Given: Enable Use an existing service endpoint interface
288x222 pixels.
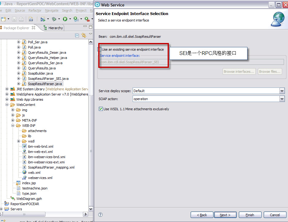Looking at the screenshot, I should point(99,49).
